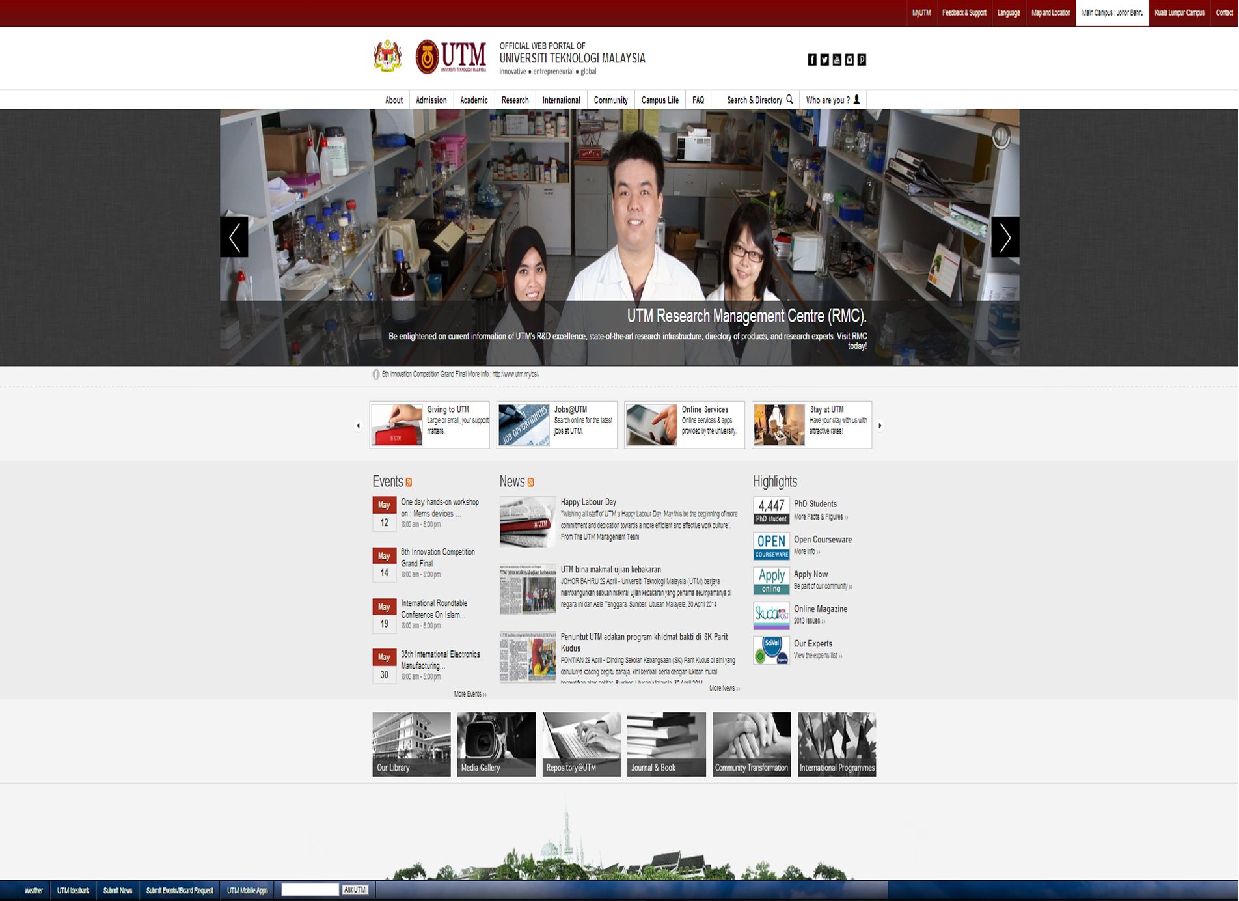
Task: Open the Campus Life menu
Action: (660, 100)
